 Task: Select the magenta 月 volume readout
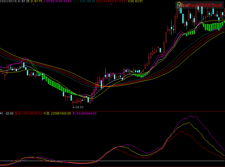click(84, 113)
